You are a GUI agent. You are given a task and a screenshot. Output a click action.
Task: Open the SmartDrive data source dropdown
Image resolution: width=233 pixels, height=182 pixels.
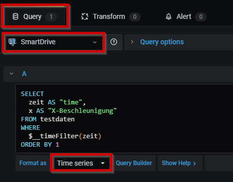click(53, 42)
